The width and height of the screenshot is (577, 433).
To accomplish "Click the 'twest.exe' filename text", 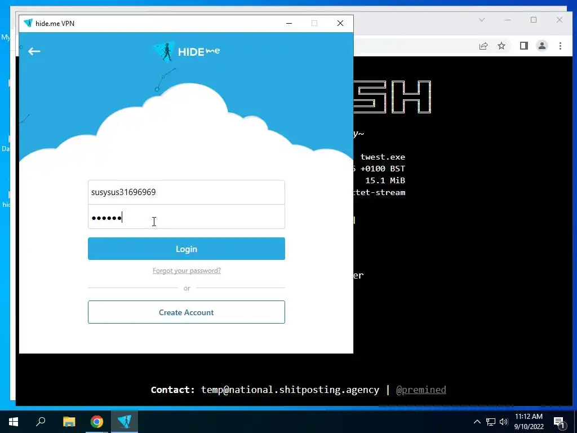I will (383, 157).
